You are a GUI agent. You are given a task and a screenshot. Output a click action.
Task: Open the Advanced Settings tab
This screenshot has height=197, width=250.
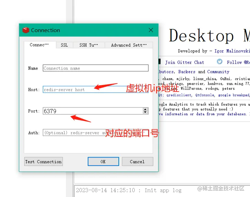click(129, 45)
